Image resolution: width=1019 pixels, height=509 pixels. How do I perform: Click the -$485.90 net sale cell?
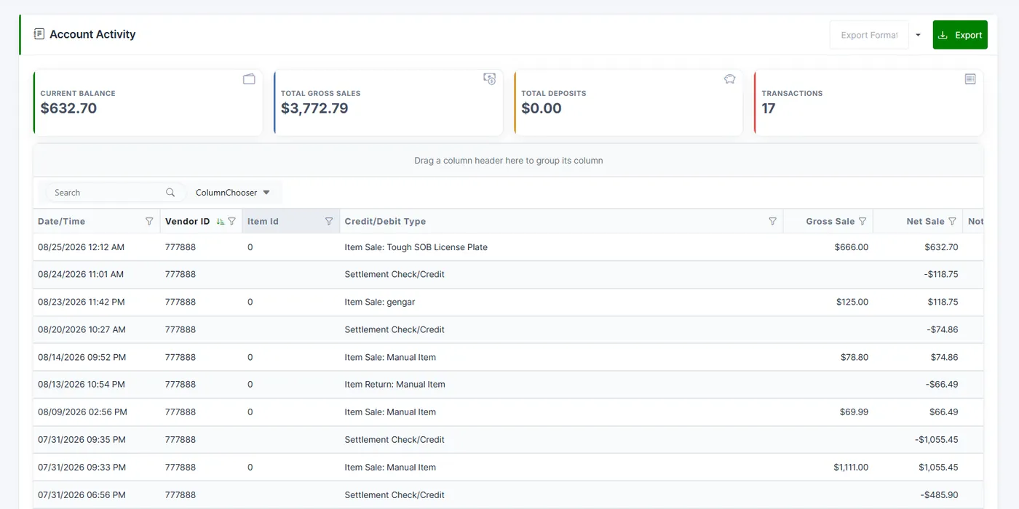[x=918, y=494]
